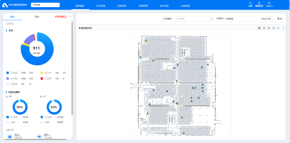Screen dimensions: 290x143
Task: Click the 地图展示 map selection field
Action: pos(240,19)
